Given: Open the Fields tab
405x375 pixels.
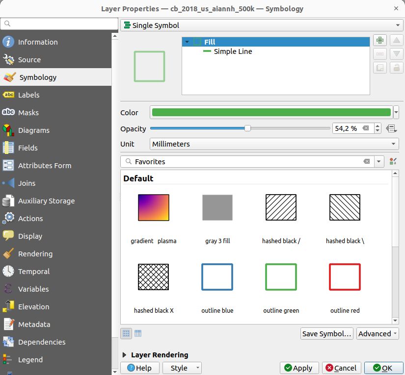Looking at the screenshot, I should 55,148.
